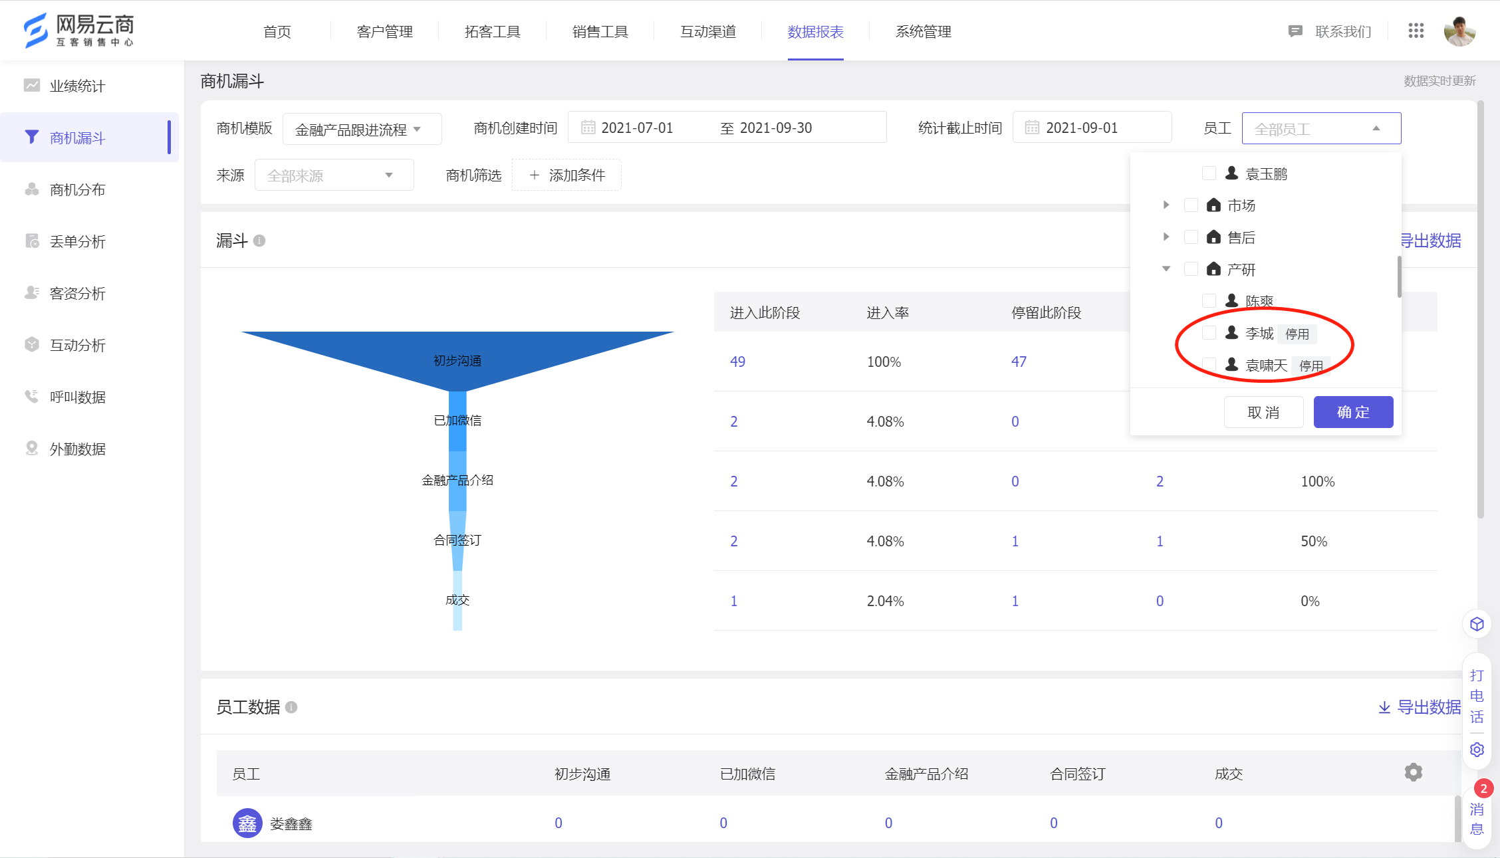Click the floating gear settings icon
Screen dimensions: 1500x858
click(1477, 749)
